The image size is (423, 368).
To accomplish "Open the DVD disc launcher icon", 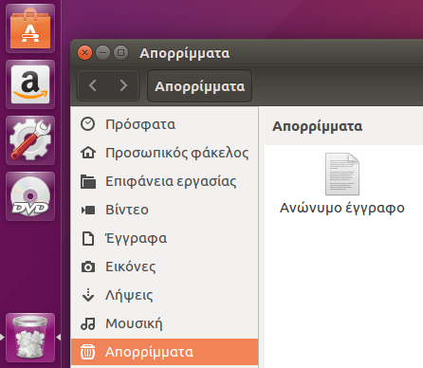I will pyautogui.click(x=30, y=196).
